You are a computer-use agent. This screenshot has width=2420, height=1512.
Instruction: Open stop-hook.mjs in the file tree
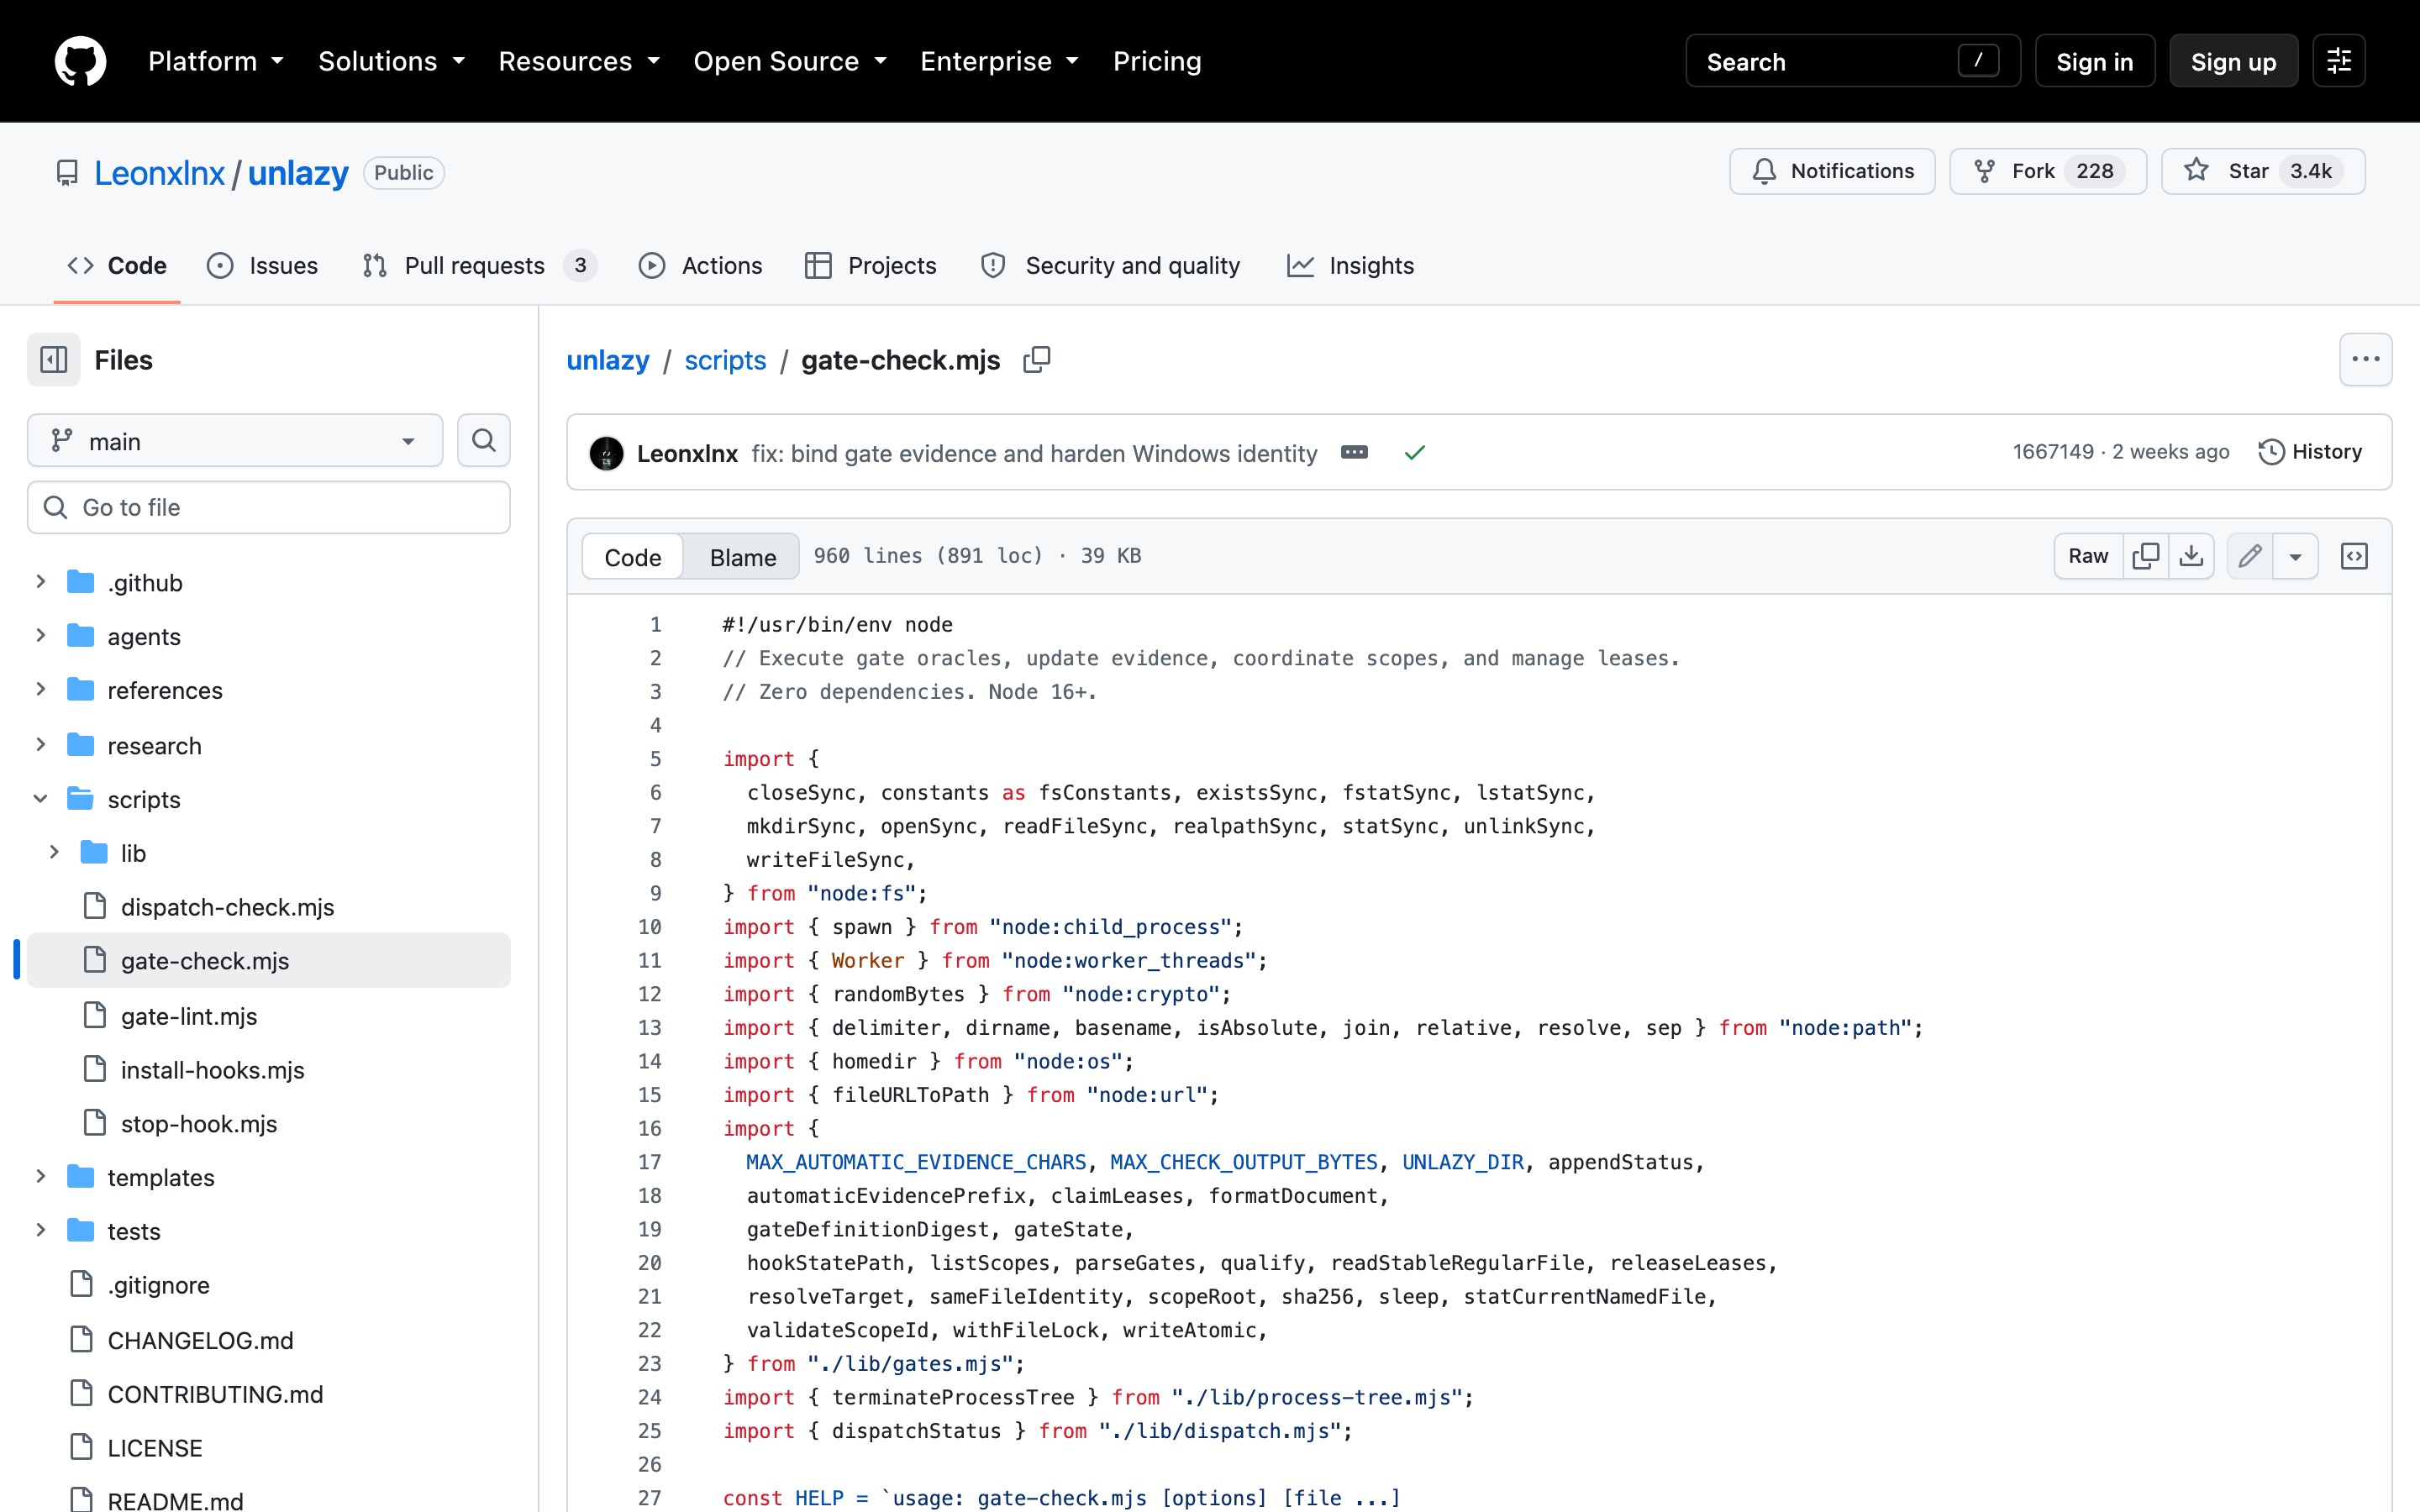pyautogui.click(x=199, y=1124)
